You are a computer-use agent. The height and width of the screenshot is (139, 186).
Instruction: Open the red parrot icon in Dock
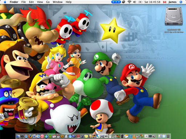tap(142, 136)
